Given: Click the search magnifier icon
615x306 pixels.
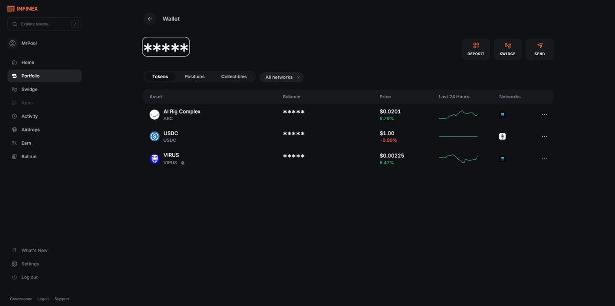Looking at the screenshot, I should pos(15,24).
